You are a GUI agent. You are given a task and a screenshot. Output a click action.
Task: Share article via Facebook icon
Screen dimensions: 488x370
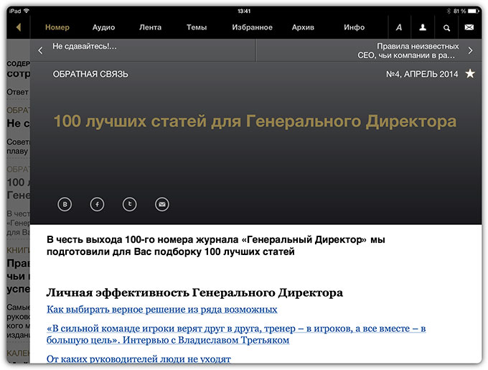(x=97, y=204)
